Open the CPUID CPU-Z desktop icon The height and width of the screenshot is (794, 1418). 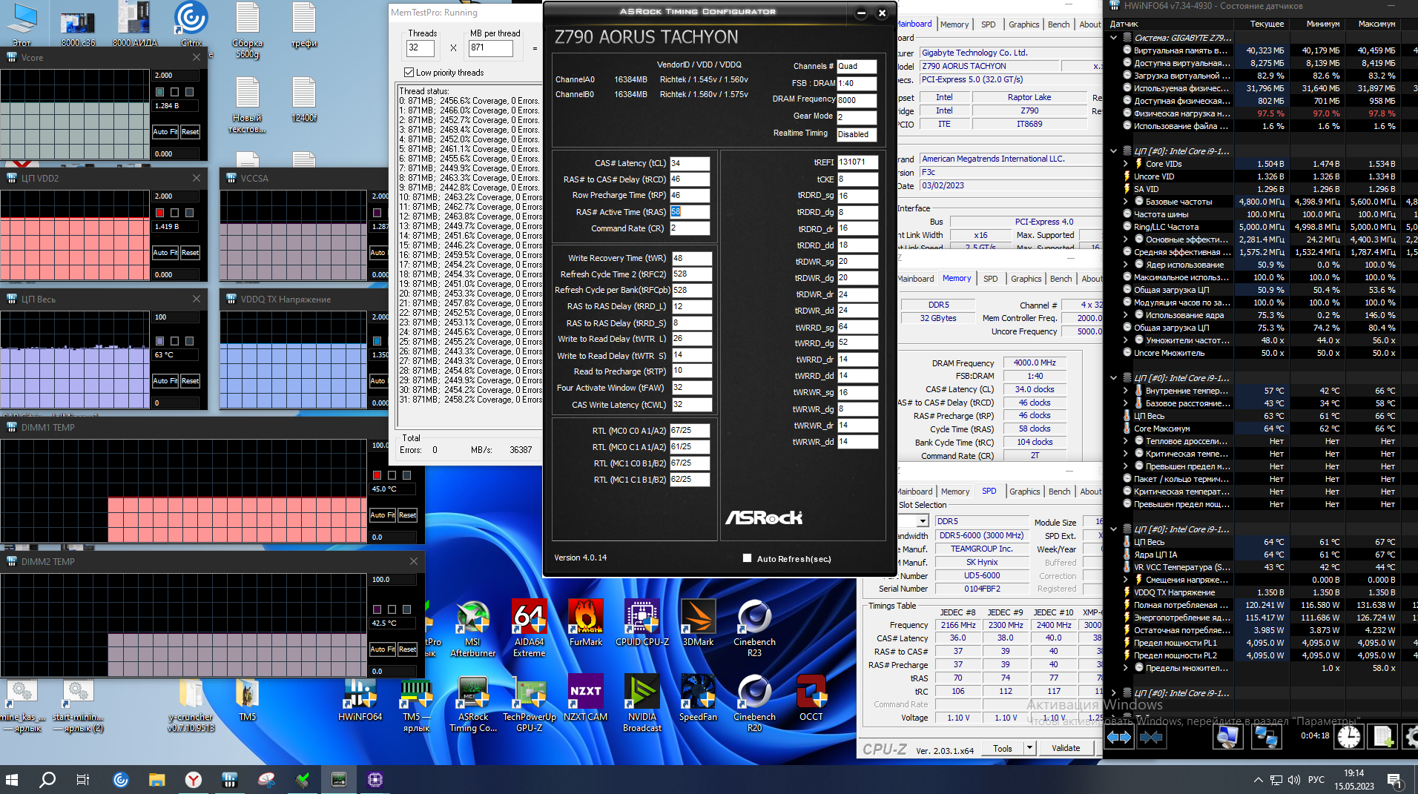click(642, 624)
